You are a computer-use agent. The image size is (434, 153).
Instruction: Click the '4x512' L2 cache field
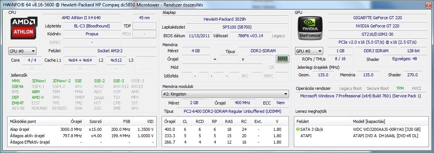pyautogui.click(x=116, y=60)
